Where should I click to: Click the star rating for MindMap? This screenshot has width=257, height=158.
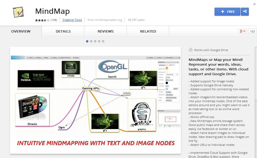coord(42,20)
